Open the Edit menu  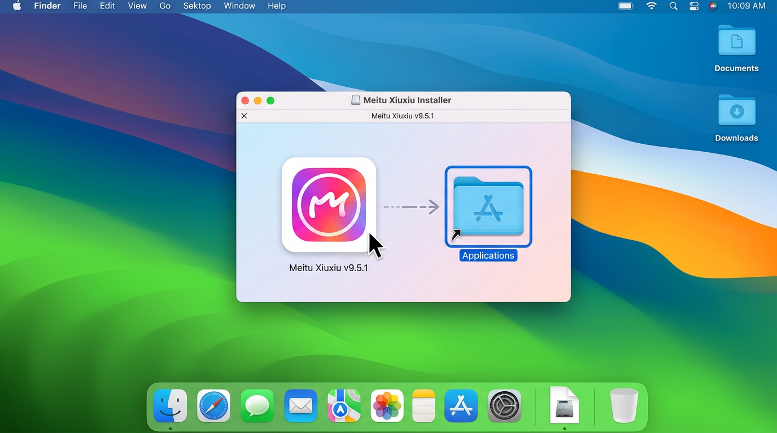107,6
